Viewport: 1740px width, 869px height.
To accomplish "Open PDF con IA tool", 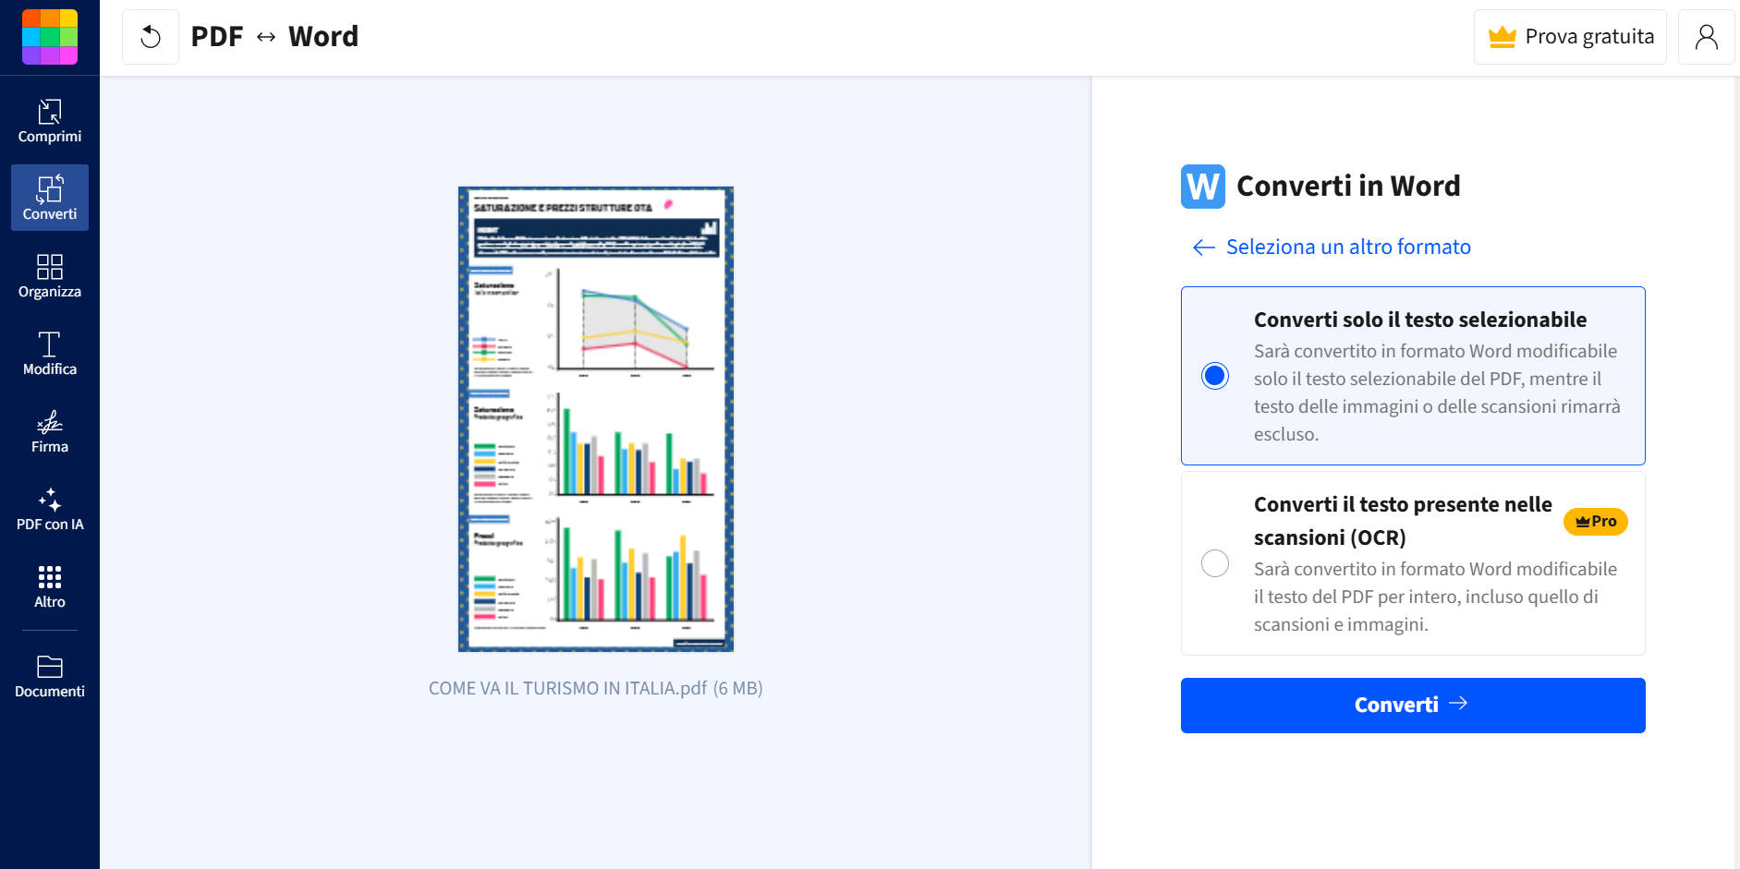I will 50,509.
